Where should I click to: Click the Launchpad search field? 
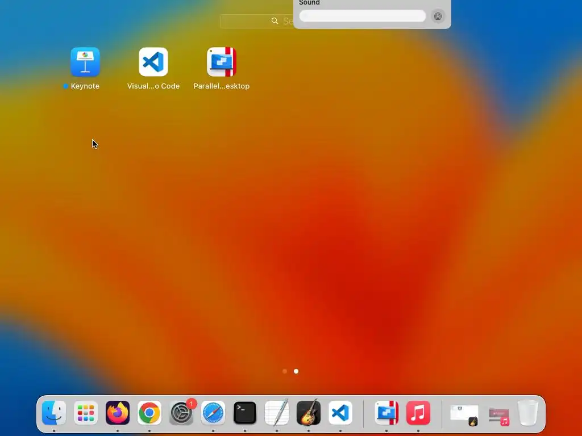click(x=257, y=21)
